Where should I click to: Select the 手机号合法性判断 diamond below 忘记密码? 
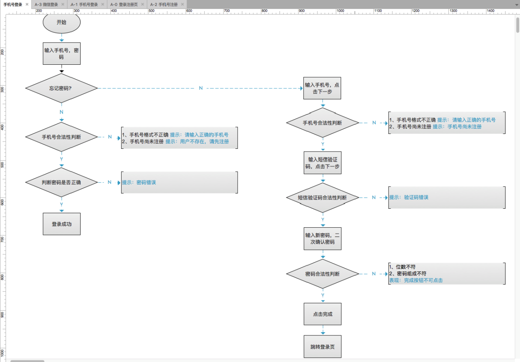tap(61, 137)
